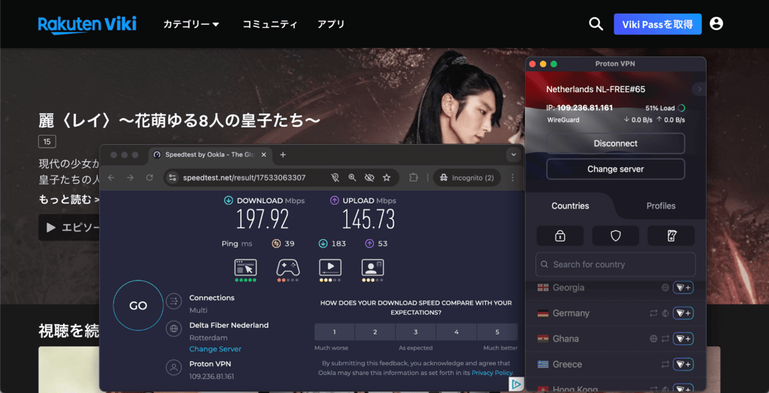Click the zoom magnifier icon in address bar

coord(352,178)
